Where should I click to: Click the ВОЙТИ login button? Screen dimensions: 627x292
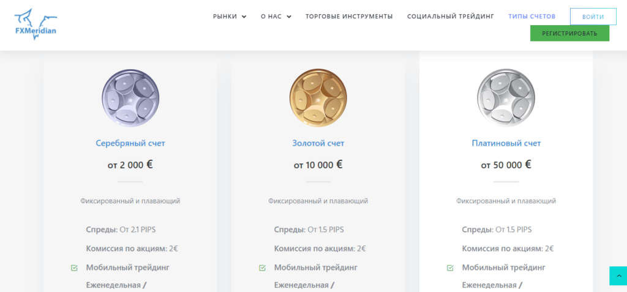tap(593, 17)
